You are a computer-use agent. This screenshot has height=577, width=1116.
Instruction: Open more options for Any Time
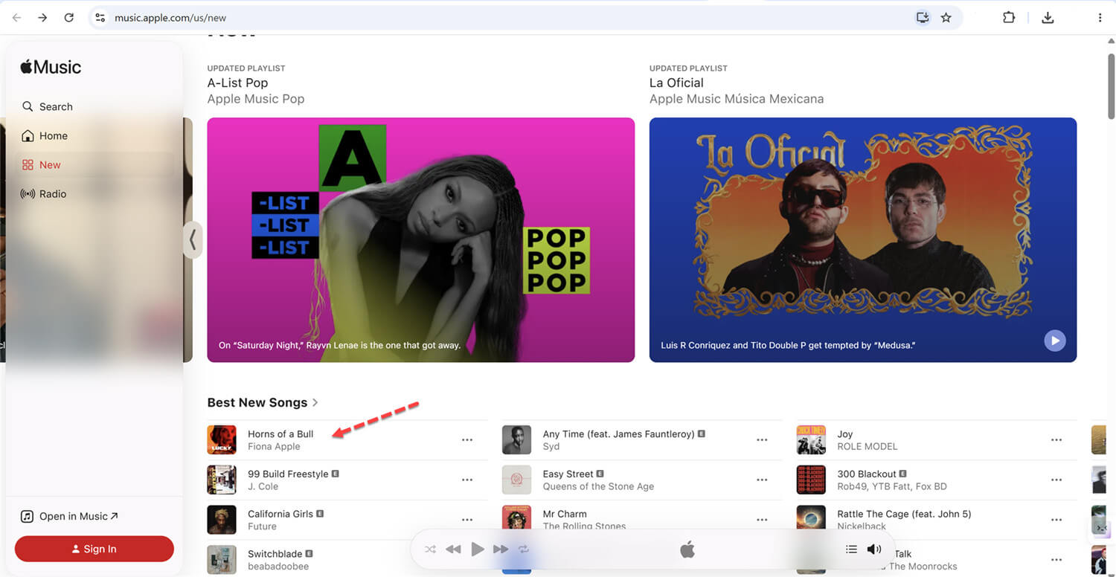tap(762, 440)
